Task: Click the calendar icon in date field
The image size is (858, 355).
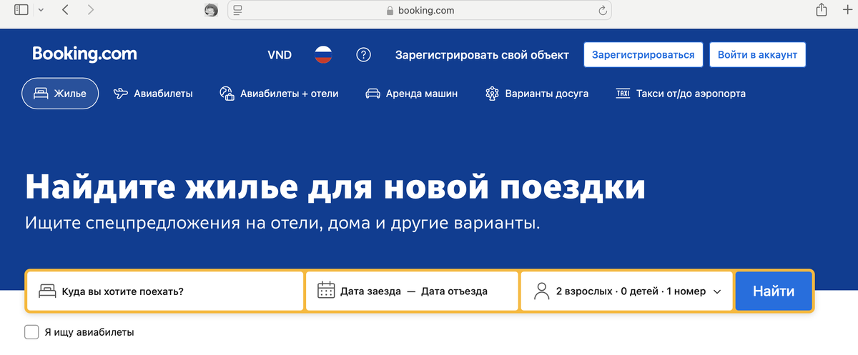Action: (326, 291)
